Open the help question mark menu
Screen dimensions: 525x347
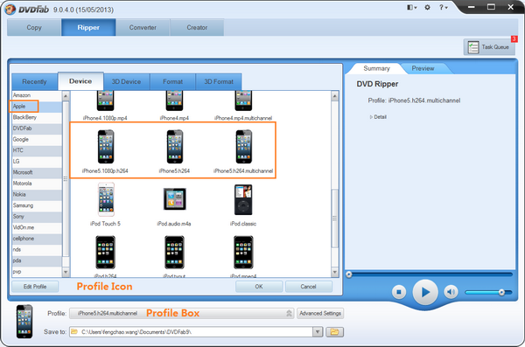443,7
